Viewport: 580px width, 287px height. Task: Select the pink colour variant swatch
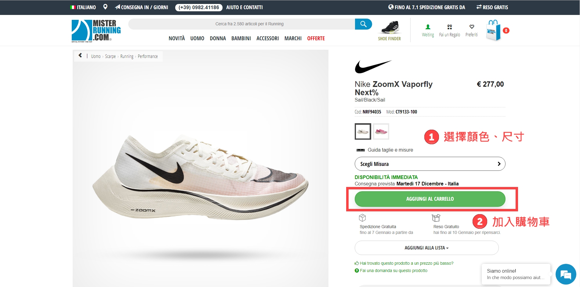(381, 131)
